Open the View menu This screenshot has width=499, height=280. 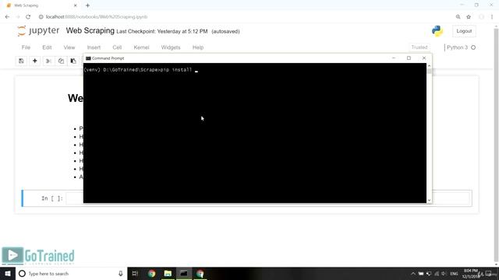(69, 47)
